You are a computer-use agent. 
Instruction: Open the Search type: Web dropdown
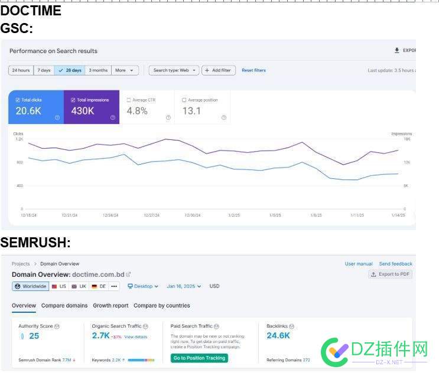174,70
